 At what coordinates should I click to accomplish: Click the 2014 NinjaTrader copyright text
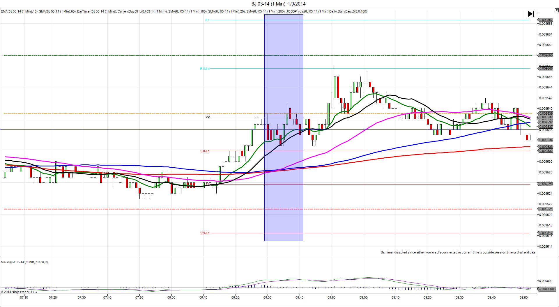click(19, 292)
